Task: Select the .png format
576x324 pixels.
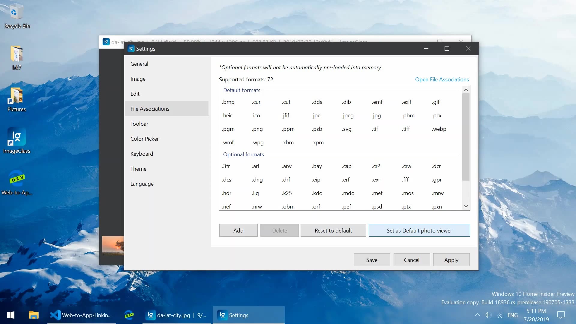Action: (257, 129)
